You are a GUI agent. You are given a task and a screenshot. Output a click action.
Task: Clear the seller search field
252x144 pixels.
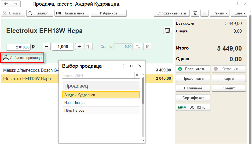tap(137, 75)
